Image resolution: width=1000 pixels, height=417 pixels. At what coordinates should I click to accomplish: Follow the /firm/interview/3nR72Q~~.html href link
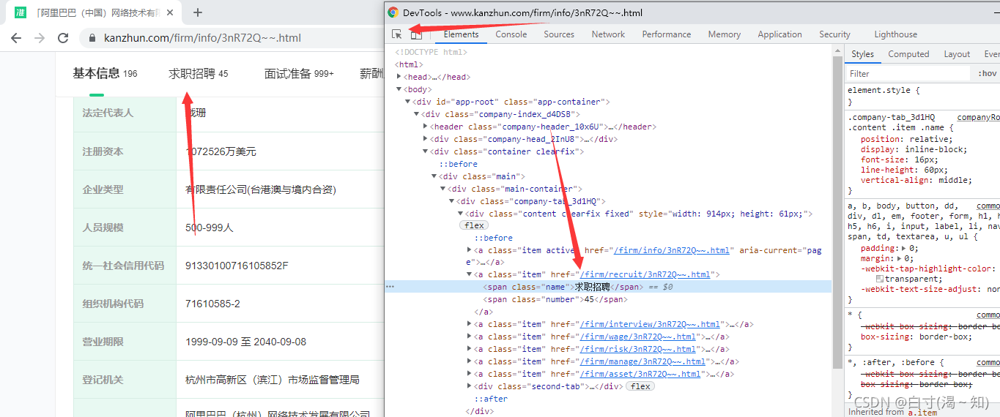click(650, 324)
